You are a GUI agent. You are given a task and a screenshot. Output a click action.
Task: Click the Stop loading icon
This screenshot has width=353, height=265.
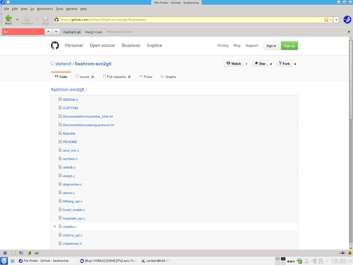click(x=45, y=18)
